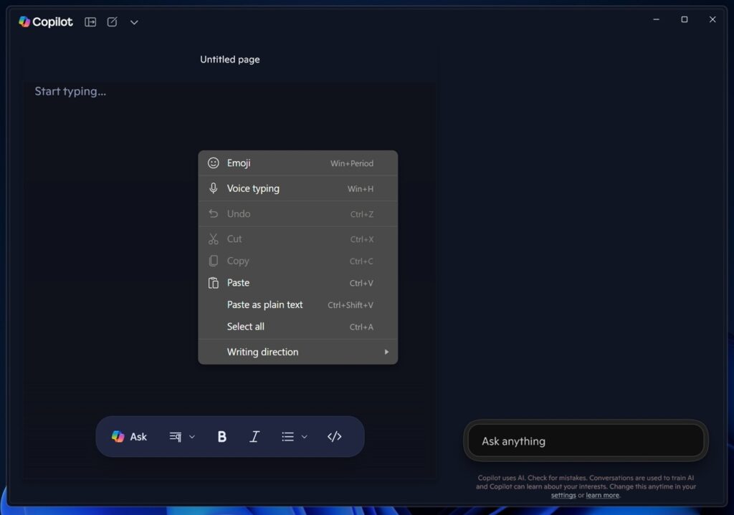Choose Paste as plain text
Image resolution: width=734 pixels, height=515 pixels.
[x=297, y=305]
